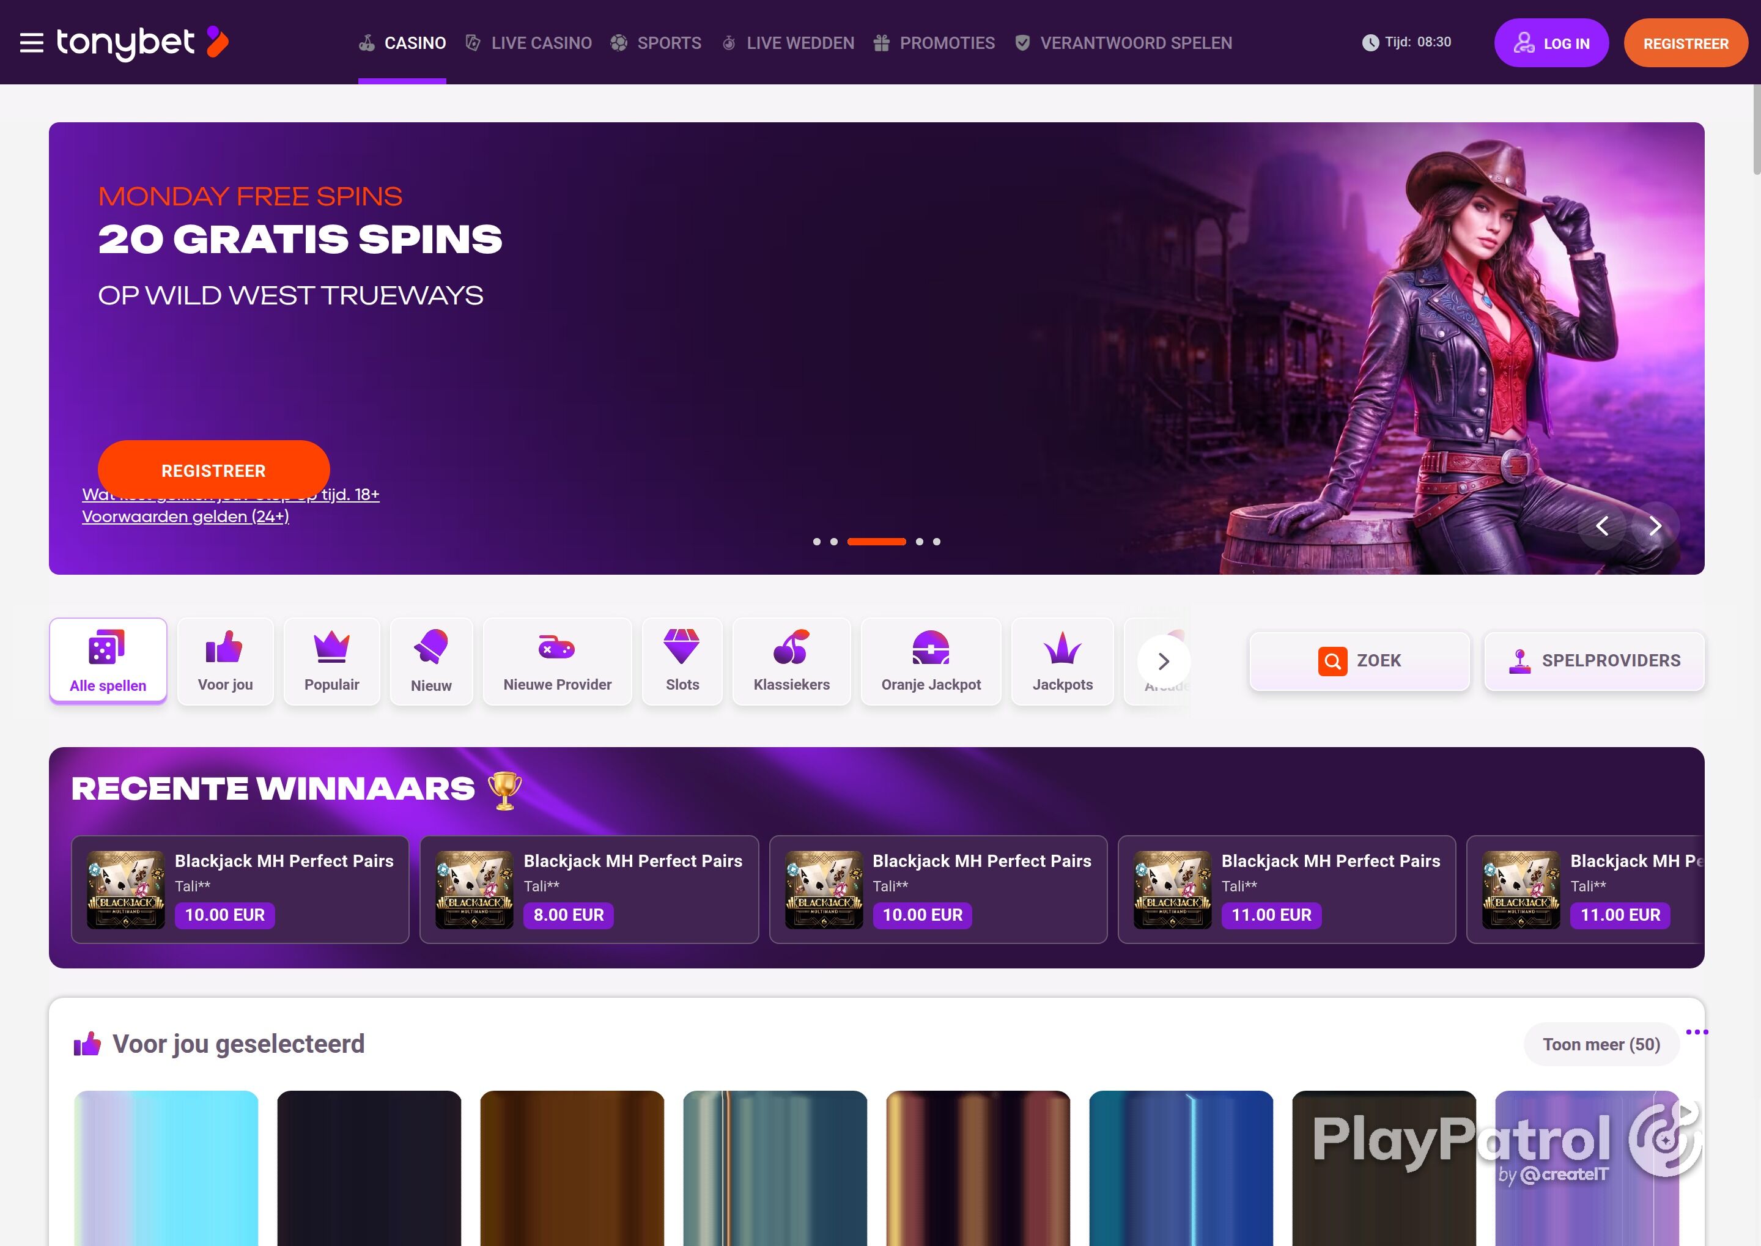Viewport: 1761px width, 1246px height.
Task: Open the Zoek search button
Action: pyautogui.click(x=1359, y=660)
